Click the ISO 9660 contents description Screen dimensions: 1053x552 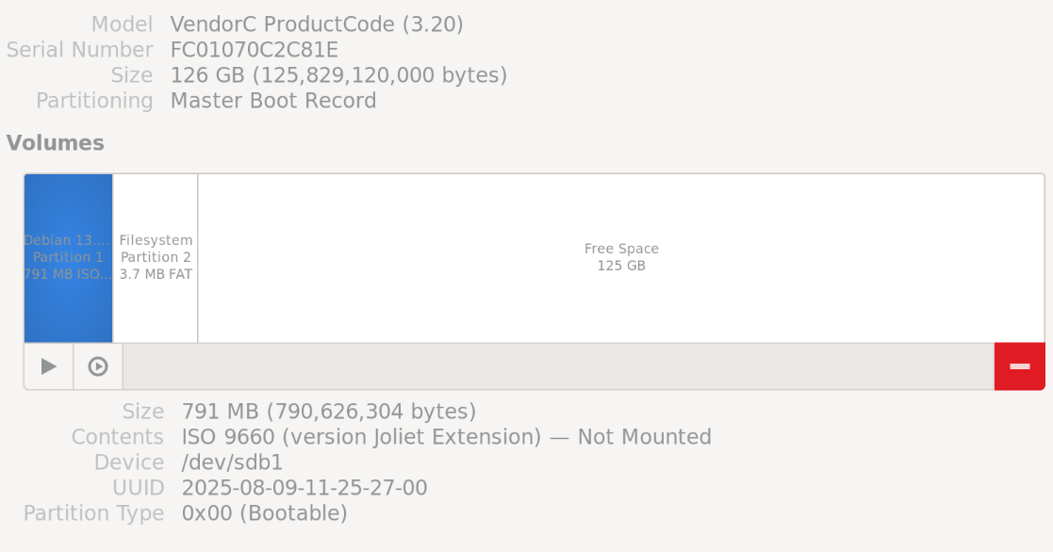click(446, 437)
